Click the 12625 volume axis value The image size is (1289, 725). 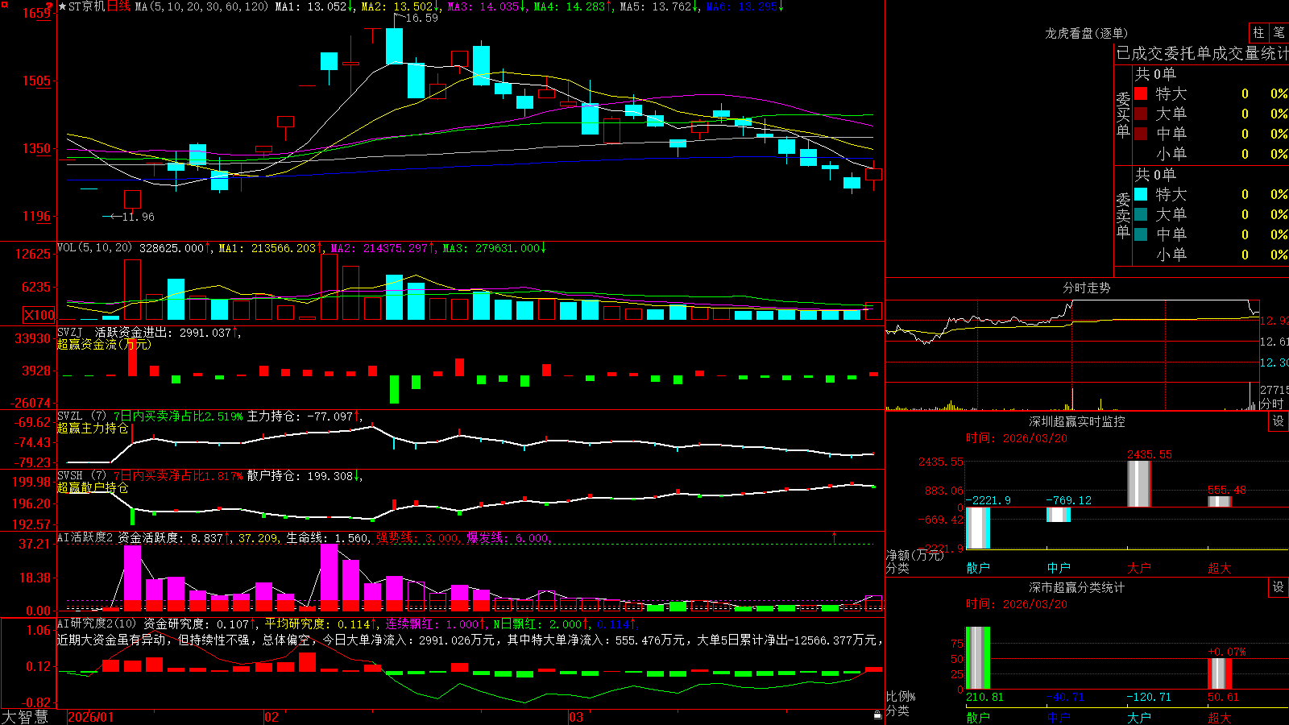[x=33, y=254]
